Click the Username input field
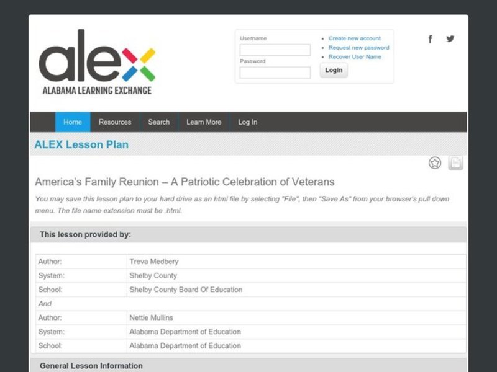This screenshot has height=372, width=497. pos(275,50)
